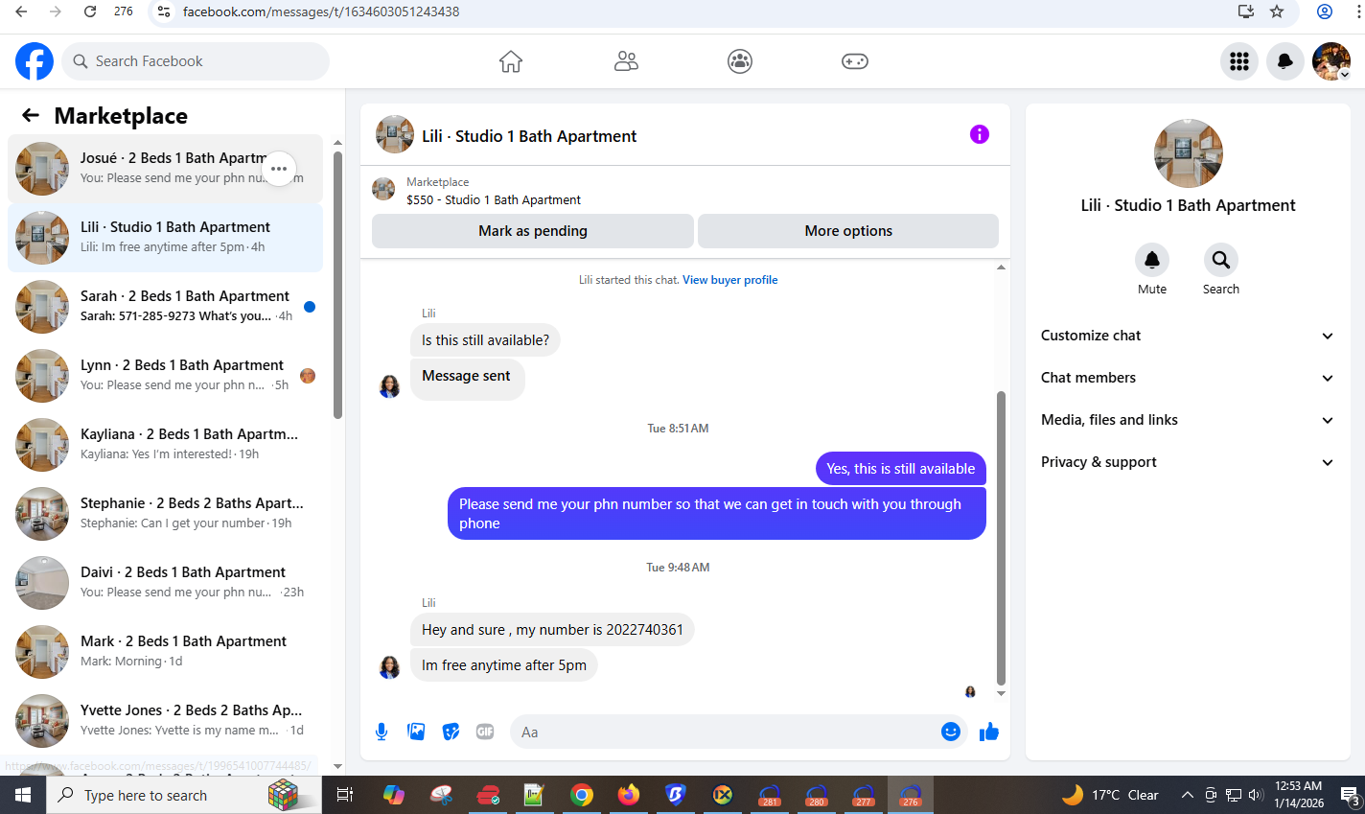Image resolution: width=1365 pixels, height=814 pixels.
Task: Click the "Yes, this is still available" bubble
Action: point(901,469)
